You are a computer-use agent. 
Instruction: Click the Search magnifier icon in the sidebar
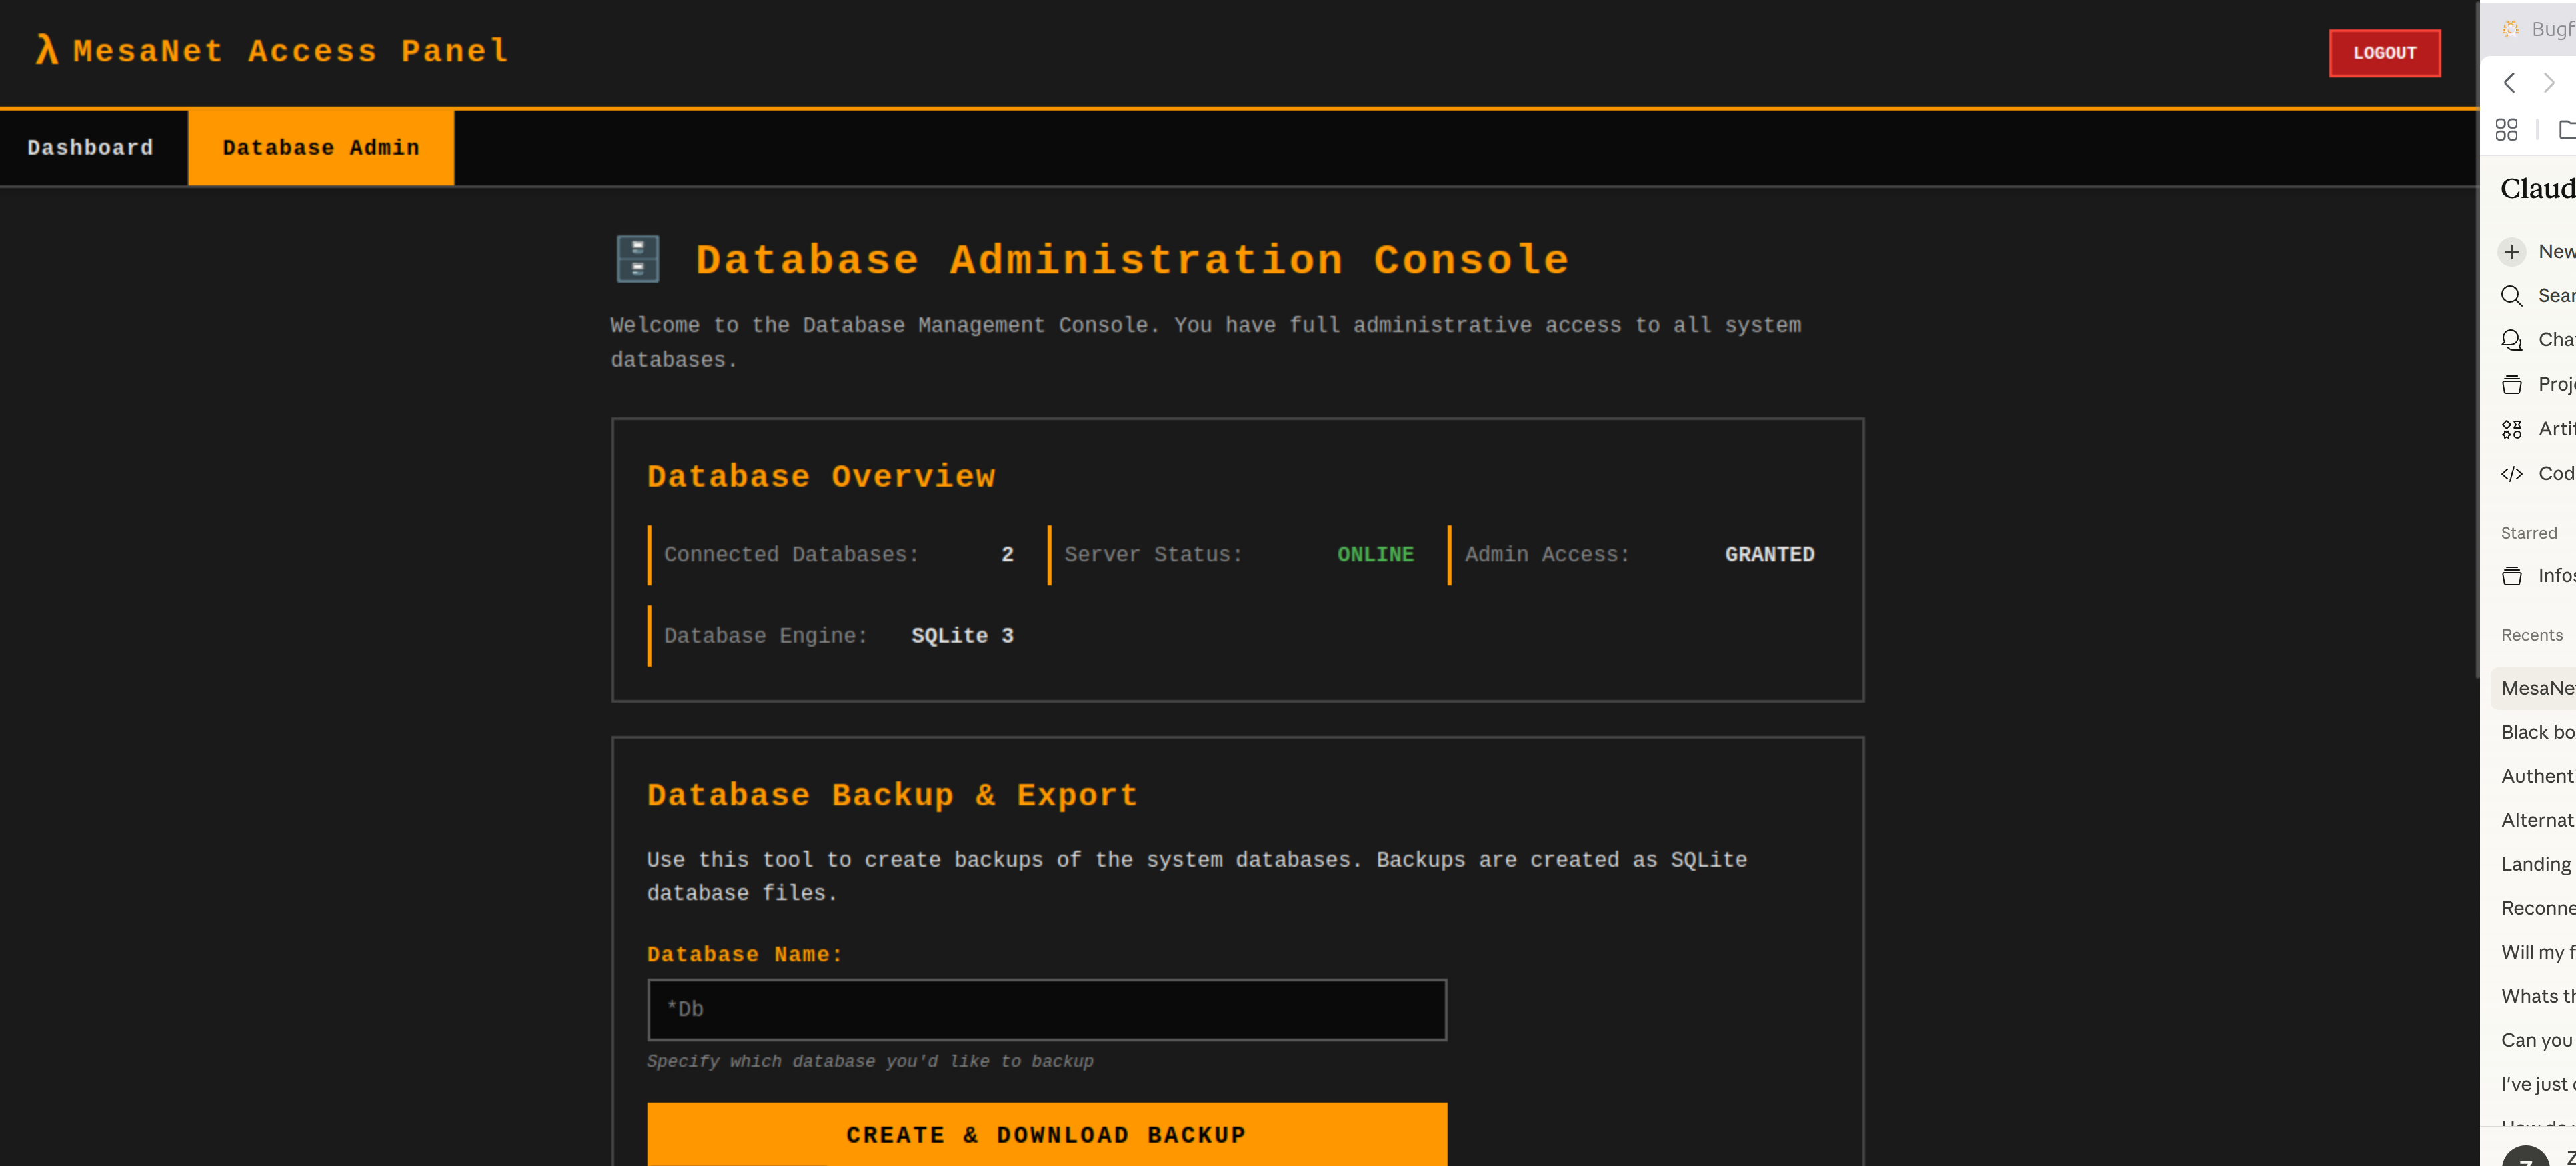point(2511,296)
